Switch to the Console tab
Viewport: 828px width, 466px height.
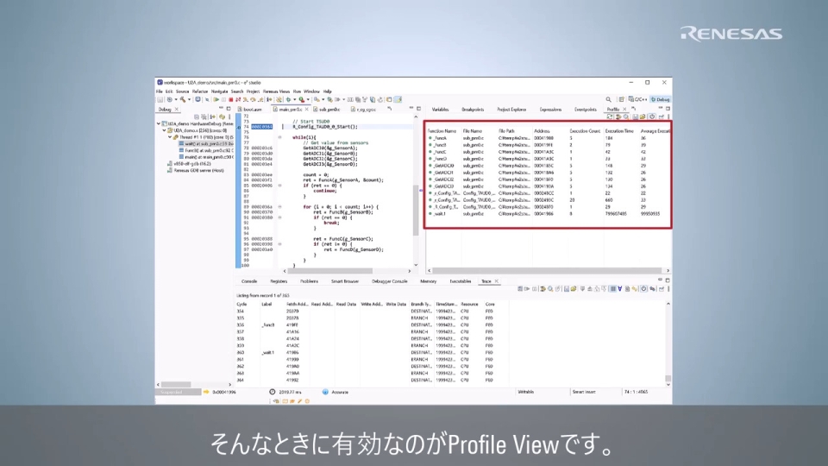pyautogui.click(x=248, y=281)
